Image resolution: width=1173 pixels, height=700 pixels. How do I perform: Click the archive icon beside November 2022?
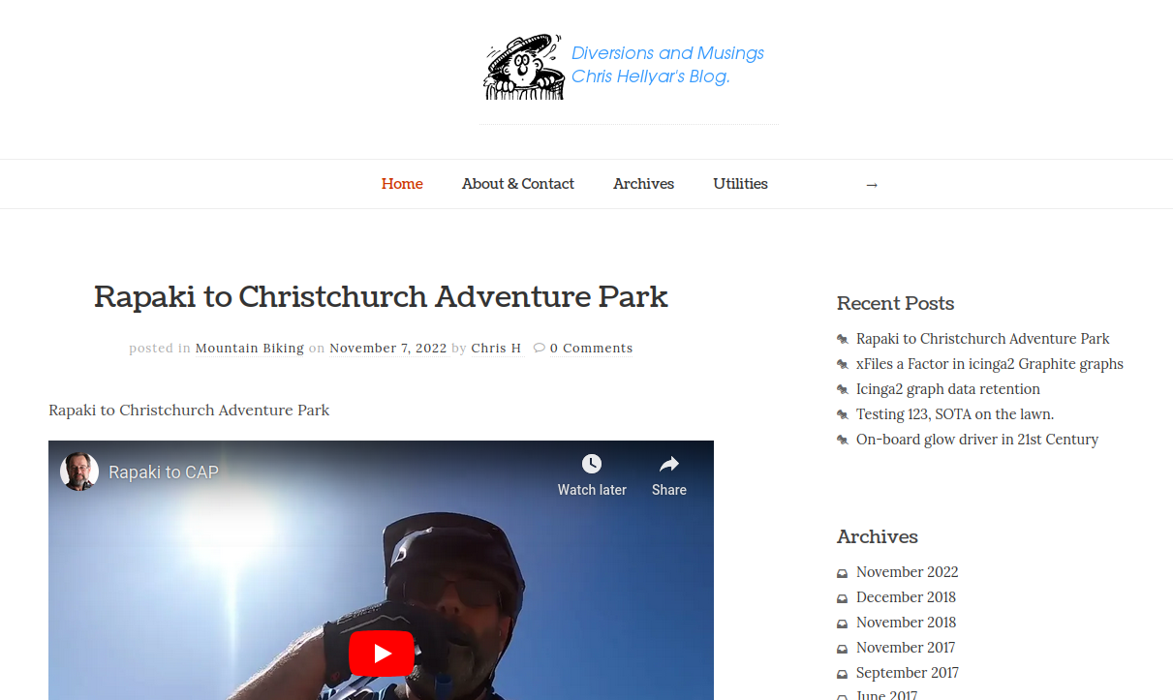click(843, 573)
